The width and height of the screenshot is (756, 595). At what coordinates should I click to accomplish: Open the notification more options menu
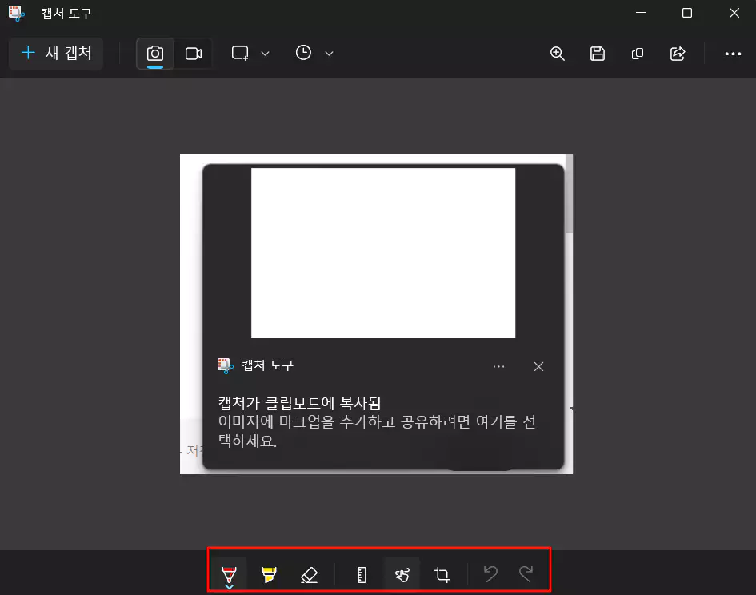[498, 366]
